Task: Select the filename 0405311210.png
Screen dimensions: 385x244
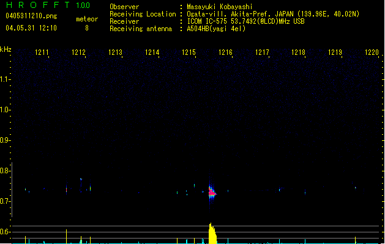Action: (31, 16)
